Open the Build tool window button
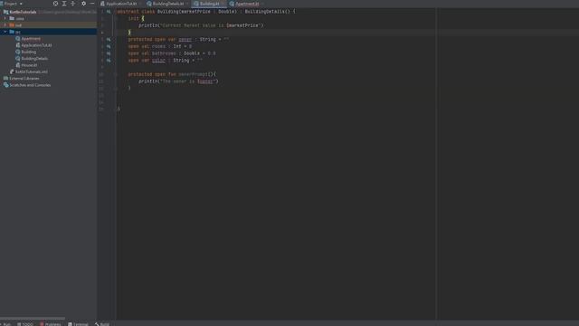The image size is (579, 326). point(102,324)
